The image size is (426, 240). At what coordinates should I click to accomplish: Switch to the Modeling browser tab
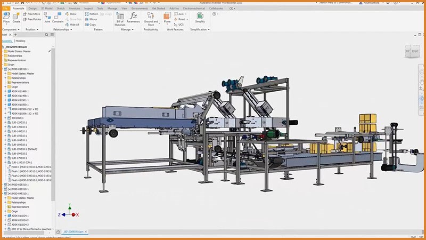point(20,41)
